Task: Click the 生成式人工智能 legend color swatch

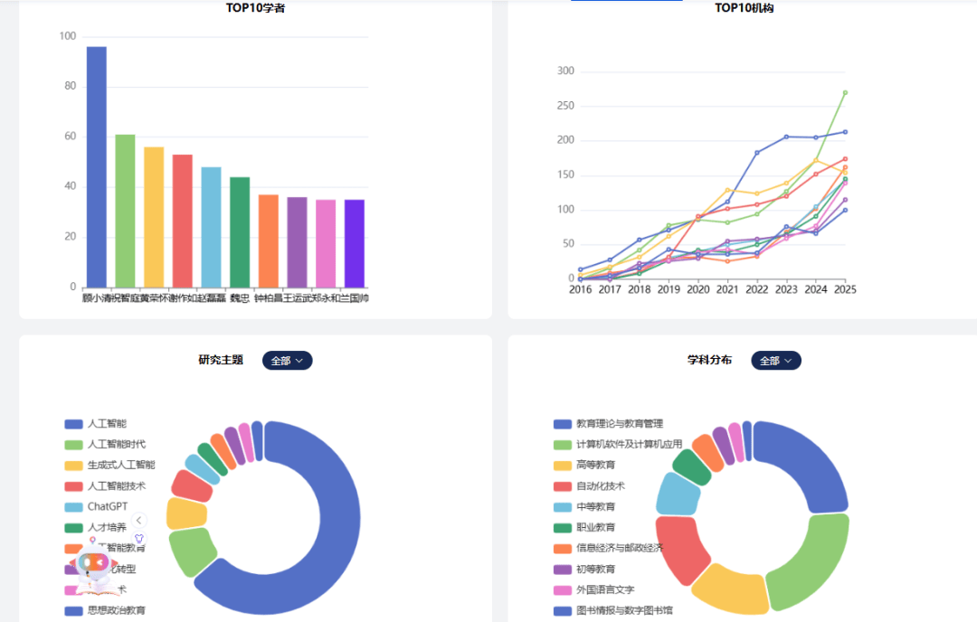Action: [x=73, y=466]
